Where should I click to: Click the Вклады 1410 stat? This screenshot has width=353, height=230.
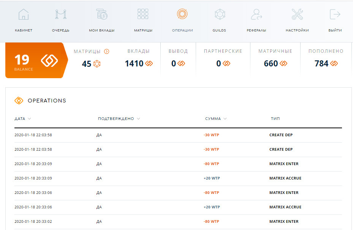[x=138, y=58]
